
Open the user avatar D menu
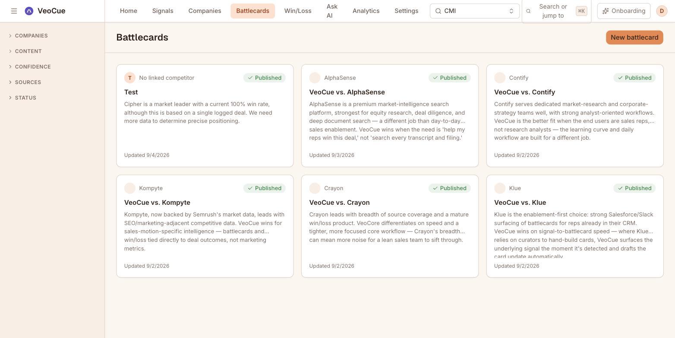click(662, 11)
